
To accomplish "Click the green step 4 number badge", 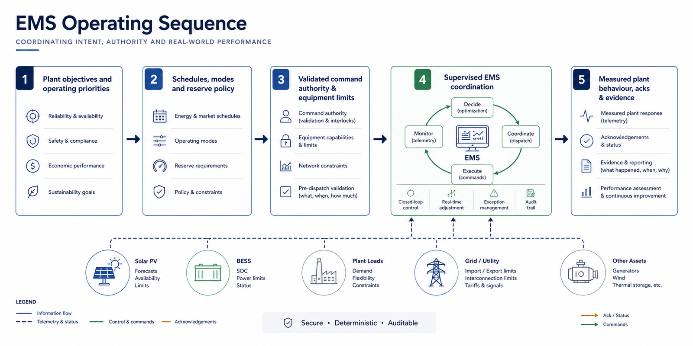I will click(x=423, y=80).
